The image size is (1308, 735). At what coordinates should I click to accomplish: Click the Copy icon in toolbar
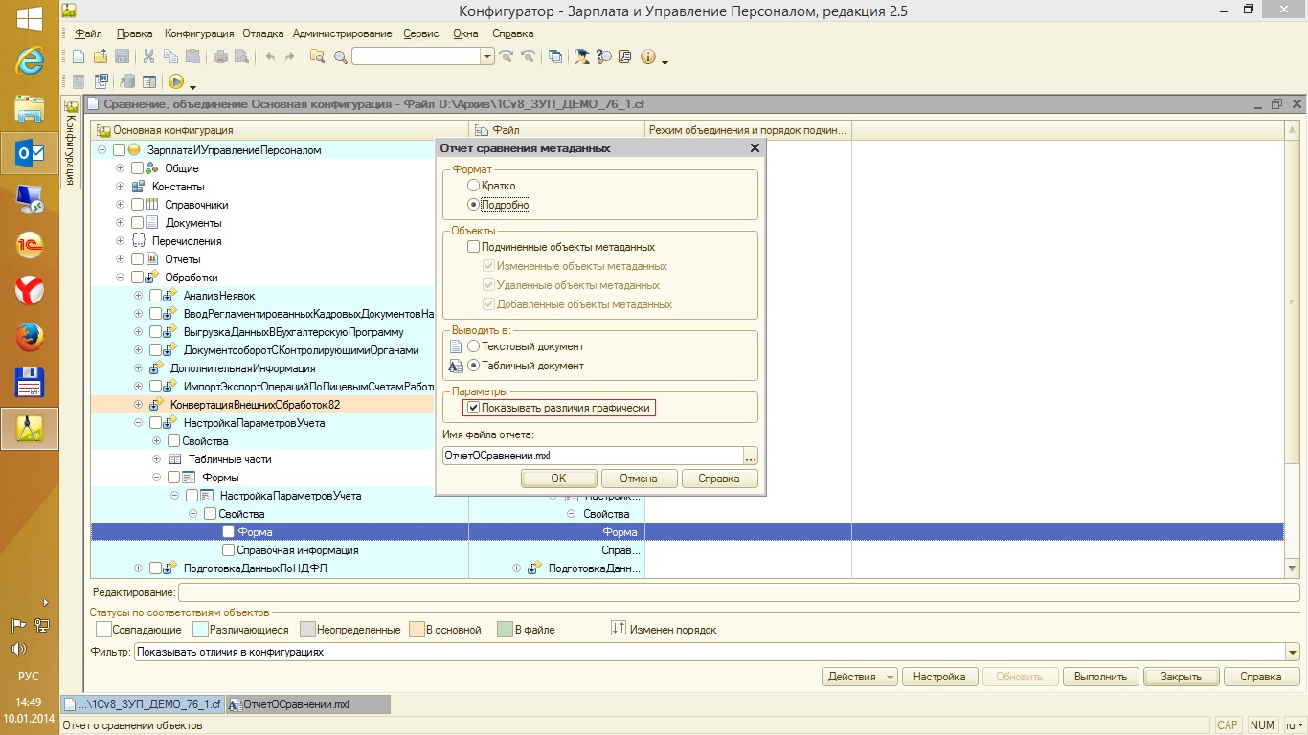point(171,57)
